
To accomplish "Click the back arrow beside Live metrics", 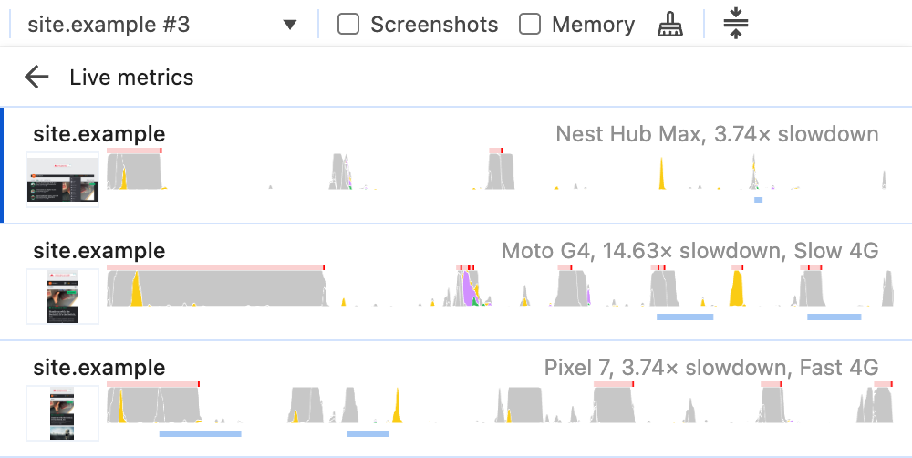I will pyautogui.click(x=36, y=77).
